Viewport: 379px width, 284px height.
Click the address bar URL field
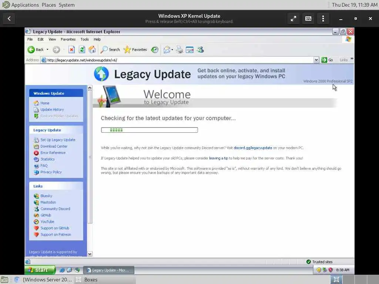[178, 60]
